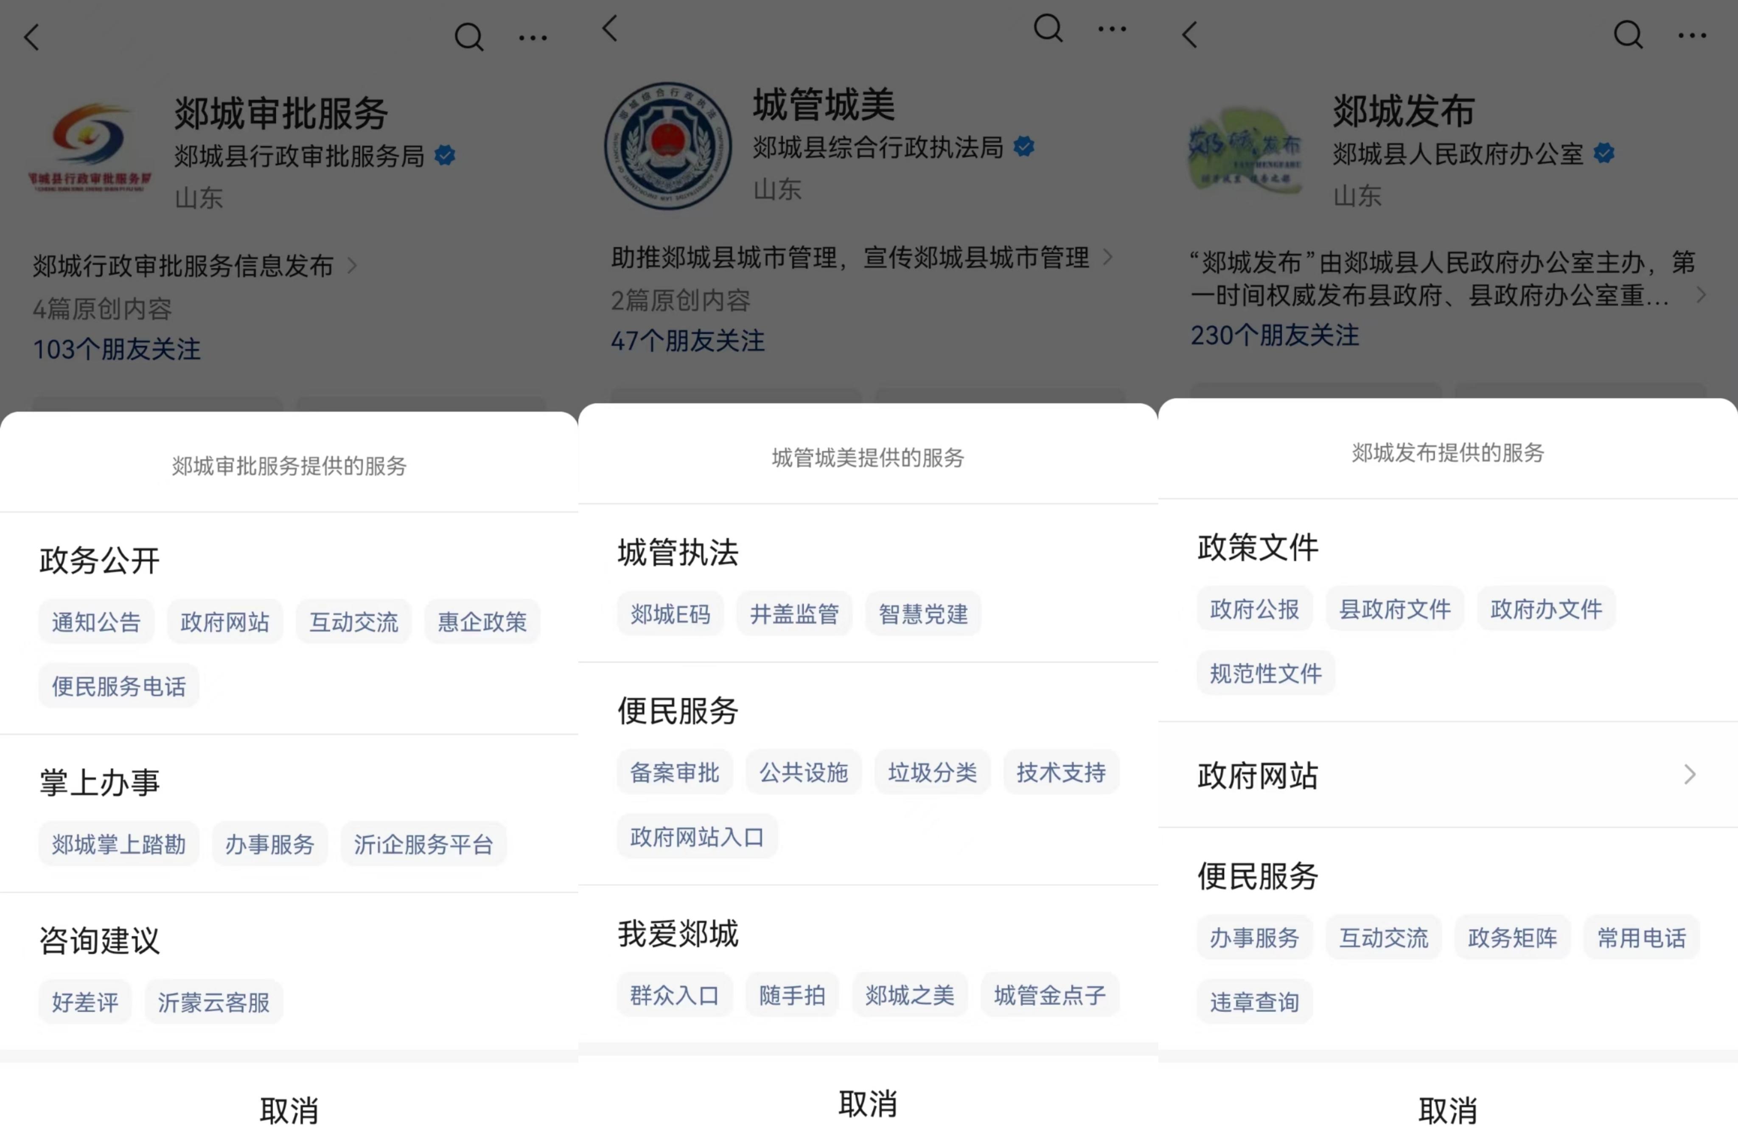
Task: Open the 郯城掌上踏勘 chip
Action: click(119, 845)
